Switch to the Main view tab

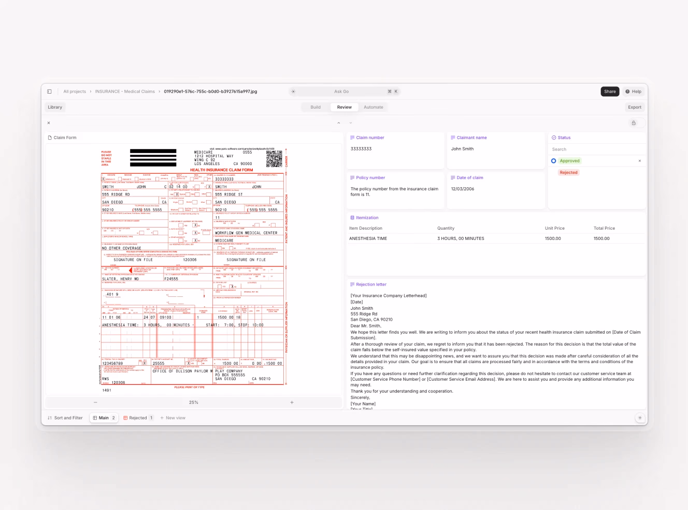(104, 418)
